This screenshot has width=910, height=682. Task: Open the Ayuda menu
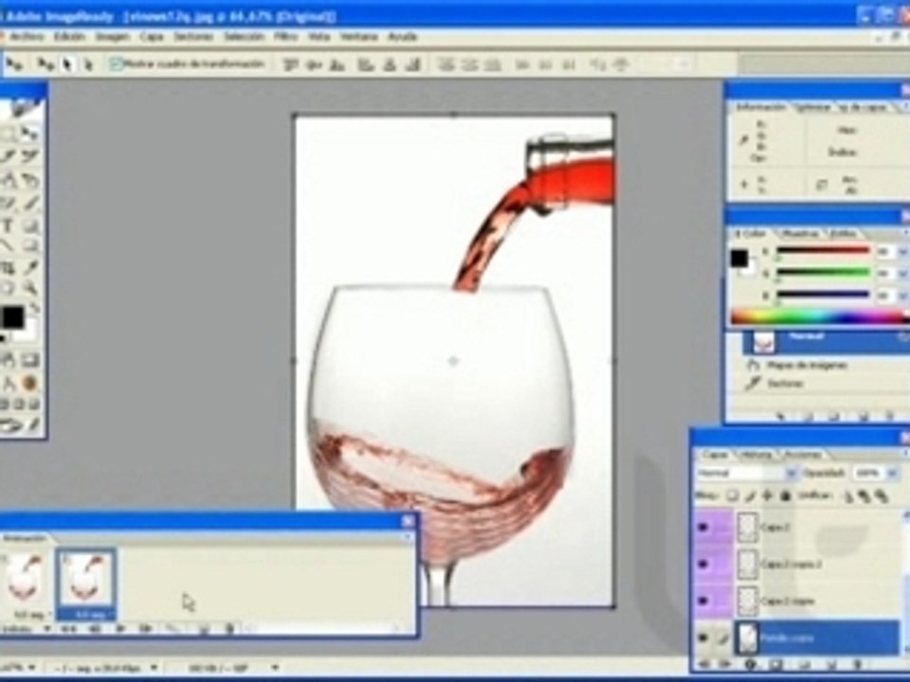click(x=402, y=37)
